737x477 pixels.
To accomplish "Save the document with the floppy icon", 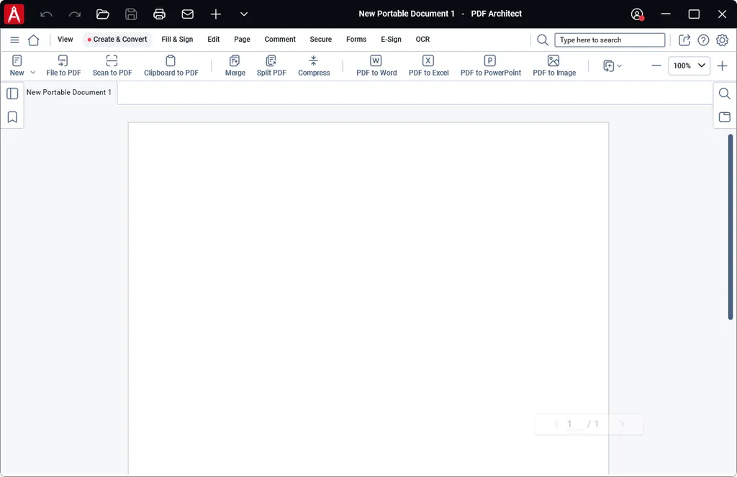I will (131, 14).
